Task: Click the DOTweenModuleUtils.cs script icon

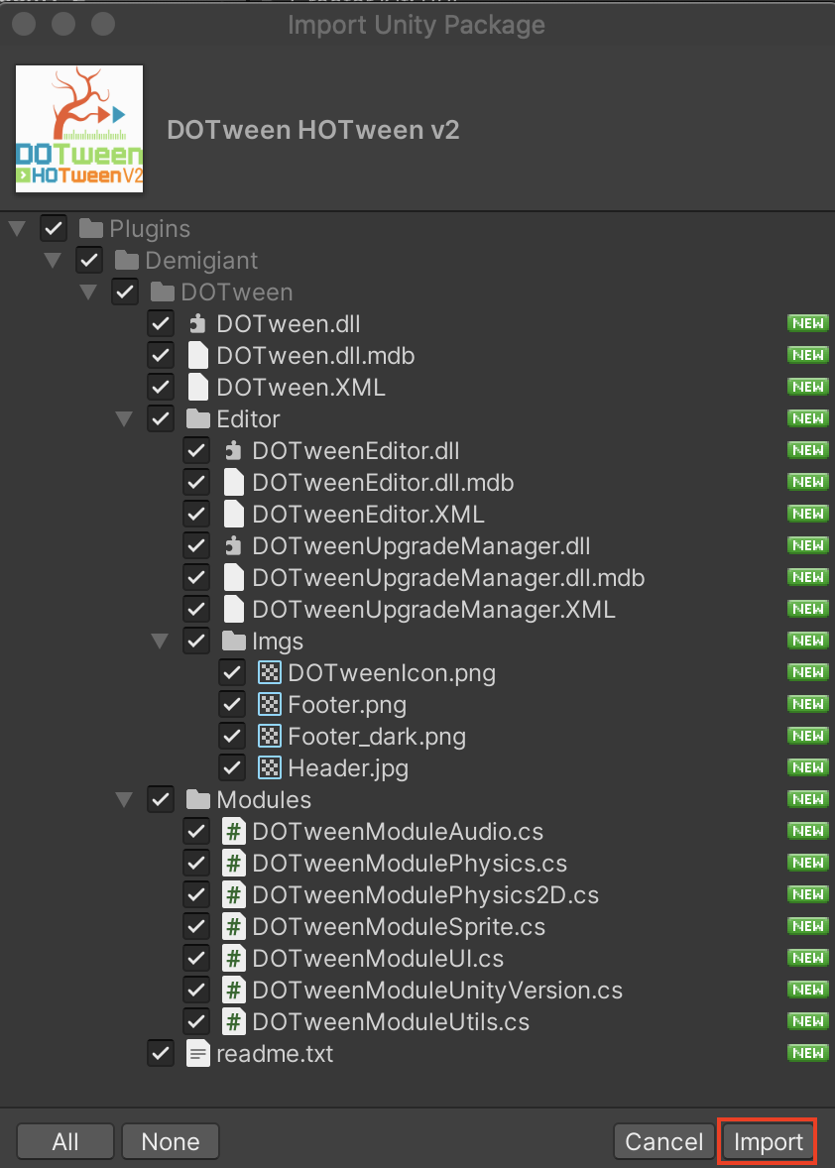Action: click(x=234, y=1022)
